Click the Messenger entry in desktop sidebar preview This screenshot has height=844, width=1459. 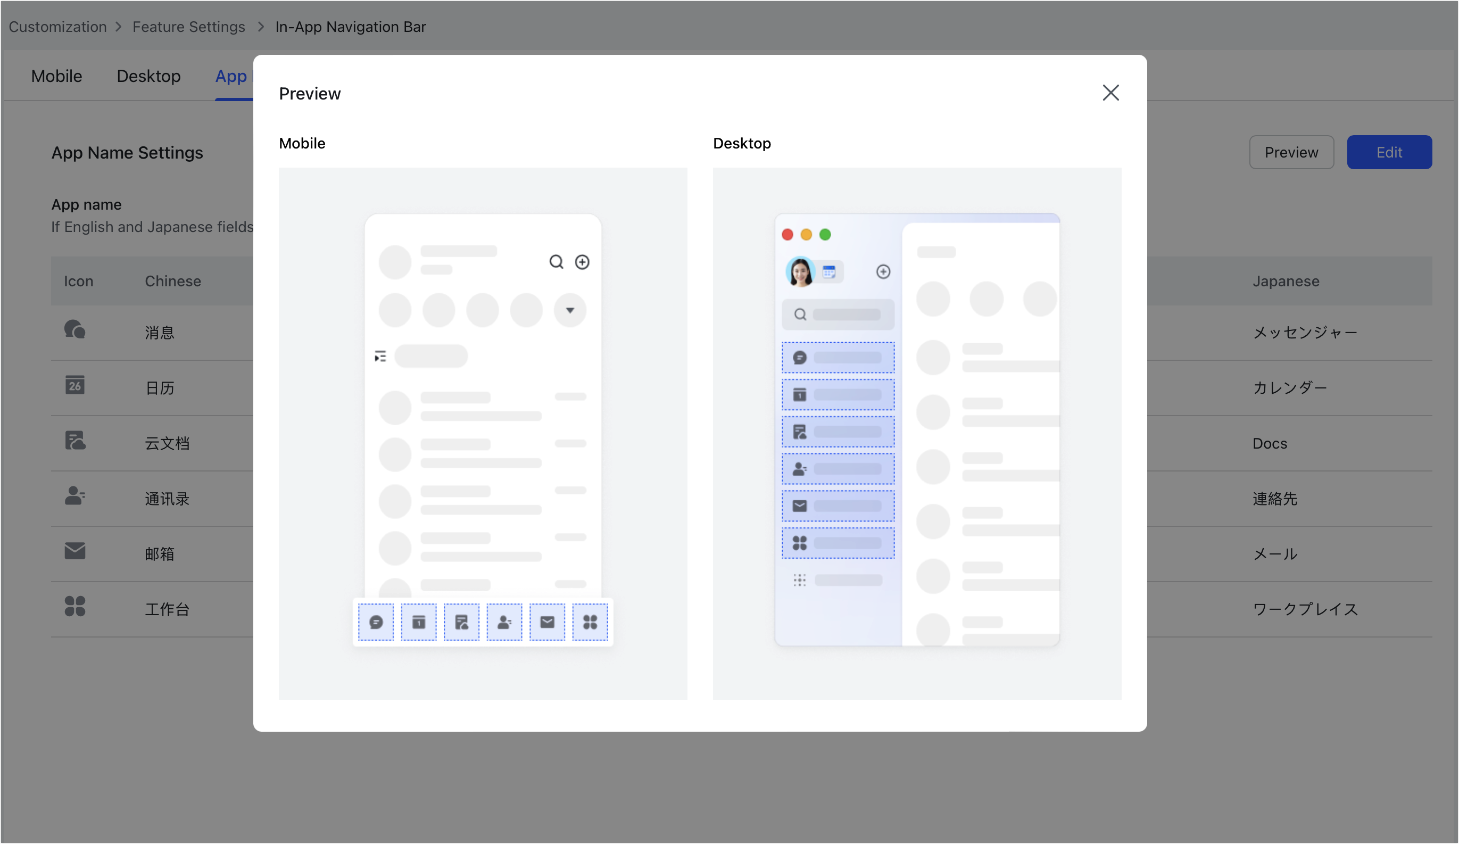pyautogui.click(x=838, y=357)
